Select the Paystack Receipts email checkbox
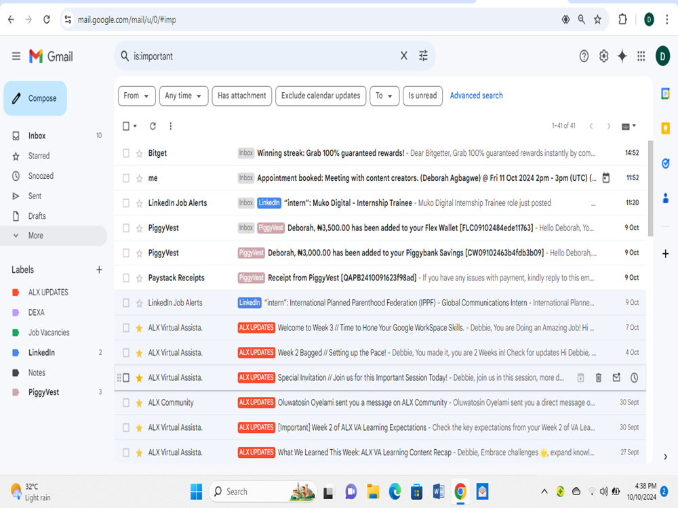This screenshot has width=678, height=508. [126, 278]
